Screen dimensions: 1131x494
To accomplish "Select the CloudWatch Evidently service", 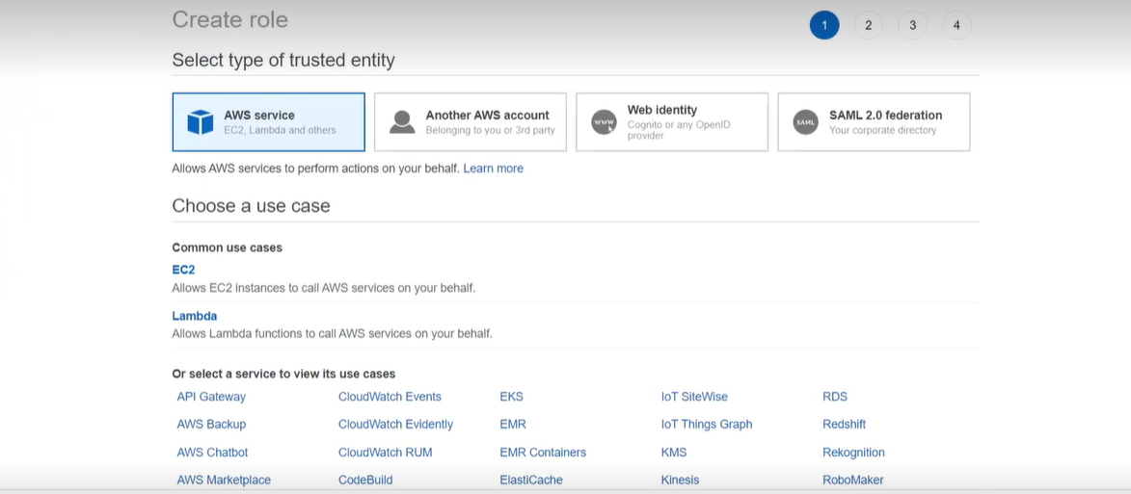I will [396, 424].
